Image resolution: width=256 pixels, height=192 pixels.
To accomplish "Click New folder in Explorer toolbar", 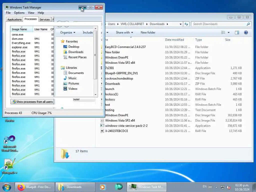I will click(x=148, y=32).
